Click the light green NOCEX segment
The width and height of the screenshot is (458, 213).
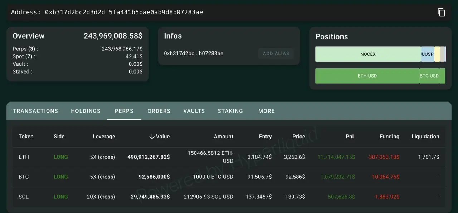pos(368,54)
